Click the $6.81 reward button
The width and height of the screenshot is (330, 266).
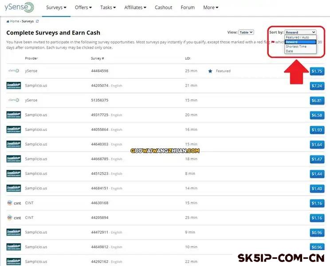point(317,100)
